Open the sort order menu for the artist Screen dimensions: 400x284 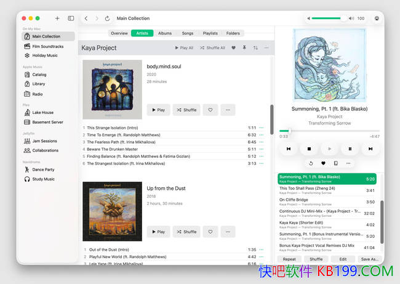(x=255, y=47)
